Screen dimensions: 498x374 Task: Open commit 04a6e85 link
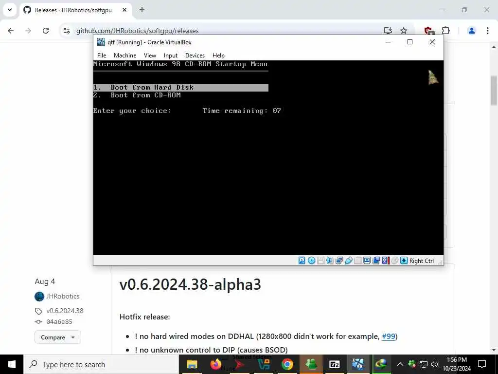pyautogui.click(x=59, y=322)
